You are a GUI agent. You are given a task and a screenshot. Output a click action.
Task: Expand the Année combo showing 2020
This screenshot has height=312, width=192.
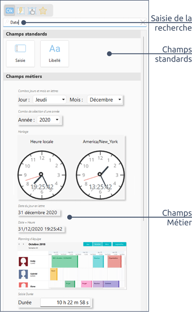click(x=48, y=120)
